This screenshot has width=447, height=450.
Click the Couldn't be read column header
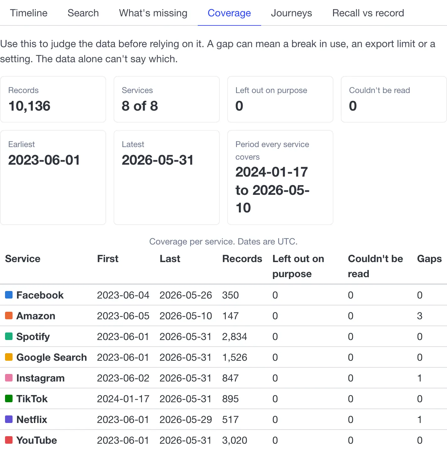(x=375, y=266)
